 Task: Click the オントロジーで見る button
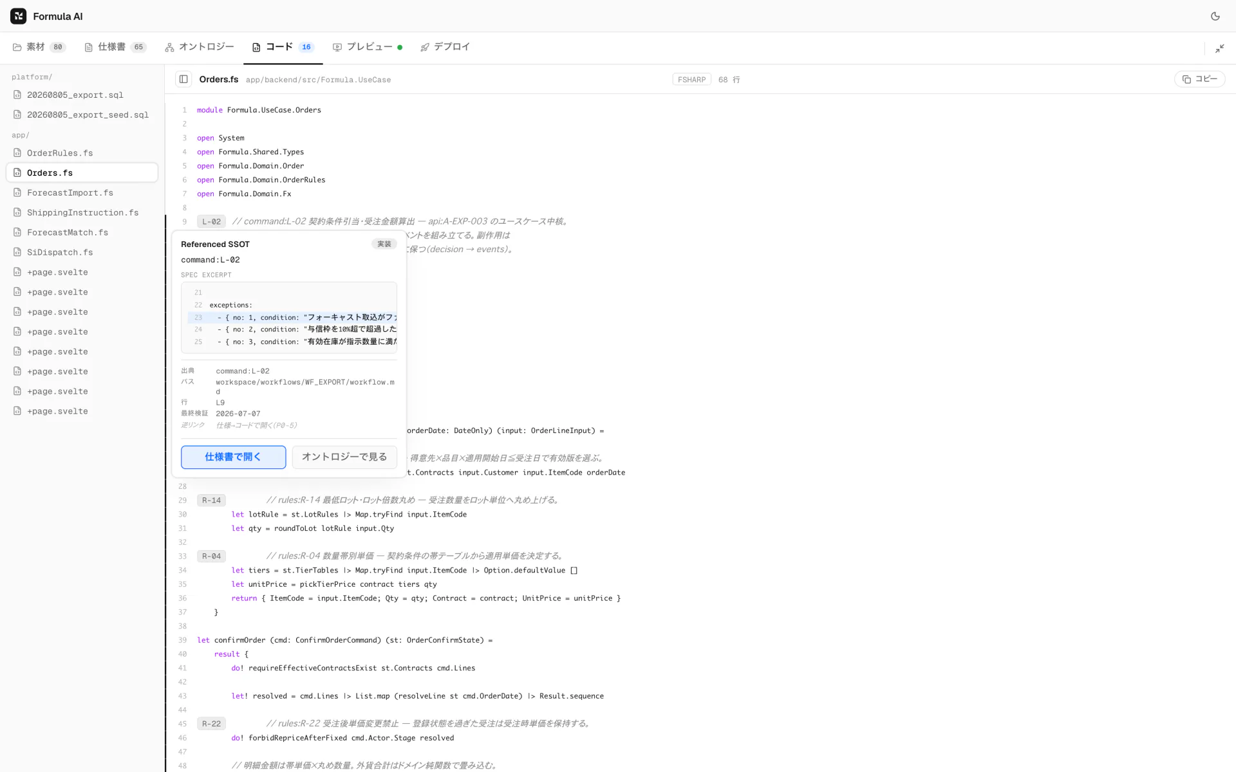344,457
